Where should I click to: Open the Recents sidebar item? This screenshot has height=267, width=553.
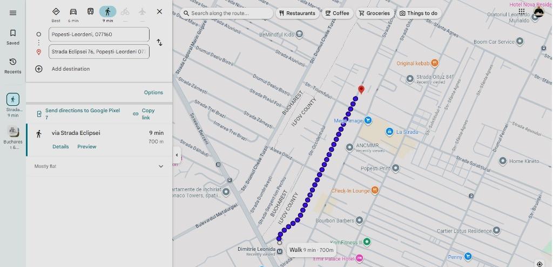(x=13, y=65)
